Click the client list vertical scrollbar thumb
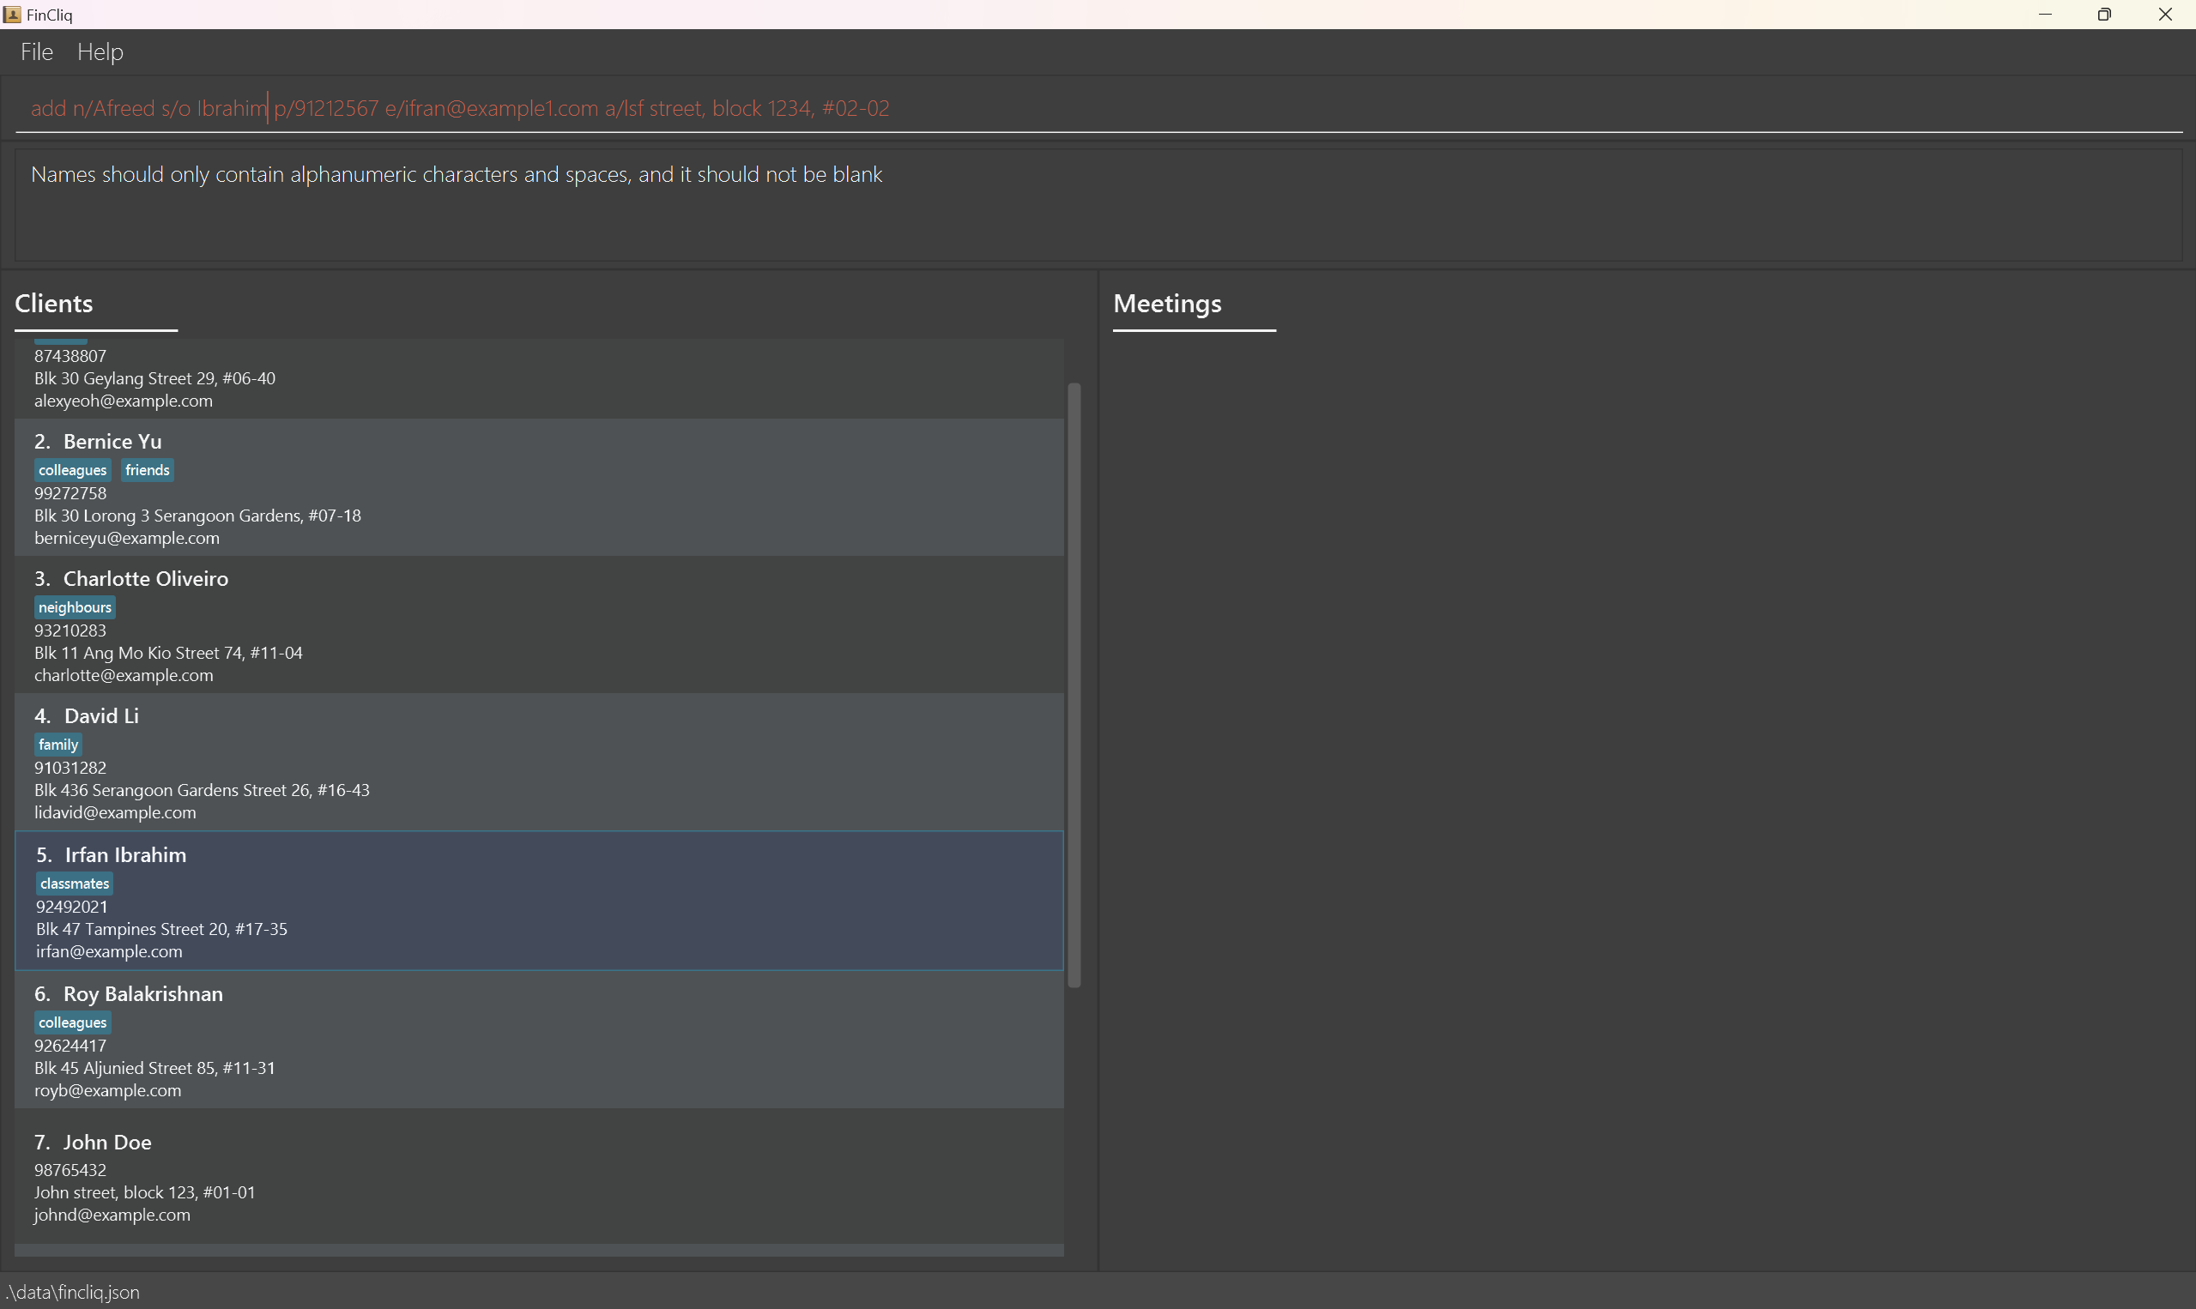 point(1074,685)
